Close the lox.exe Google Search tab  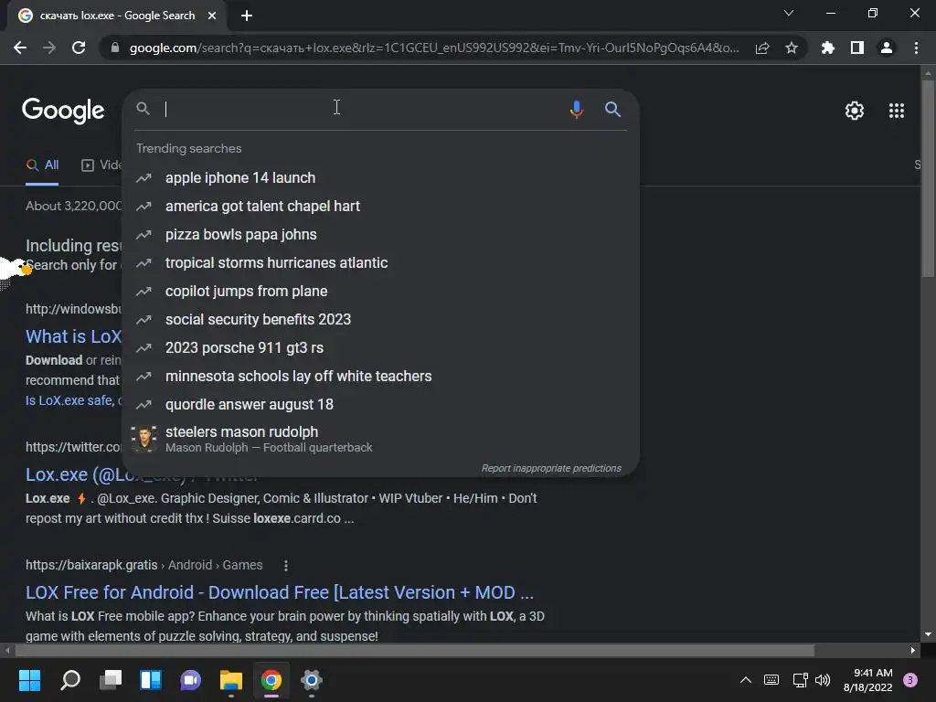[x=212, y=16]
